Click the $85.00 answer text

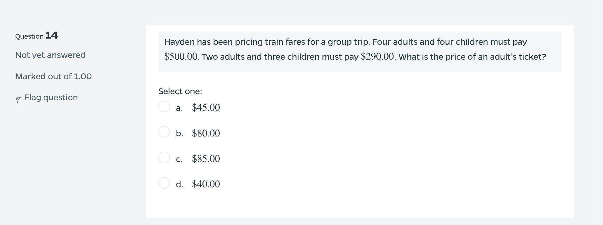tap(206, 159)
